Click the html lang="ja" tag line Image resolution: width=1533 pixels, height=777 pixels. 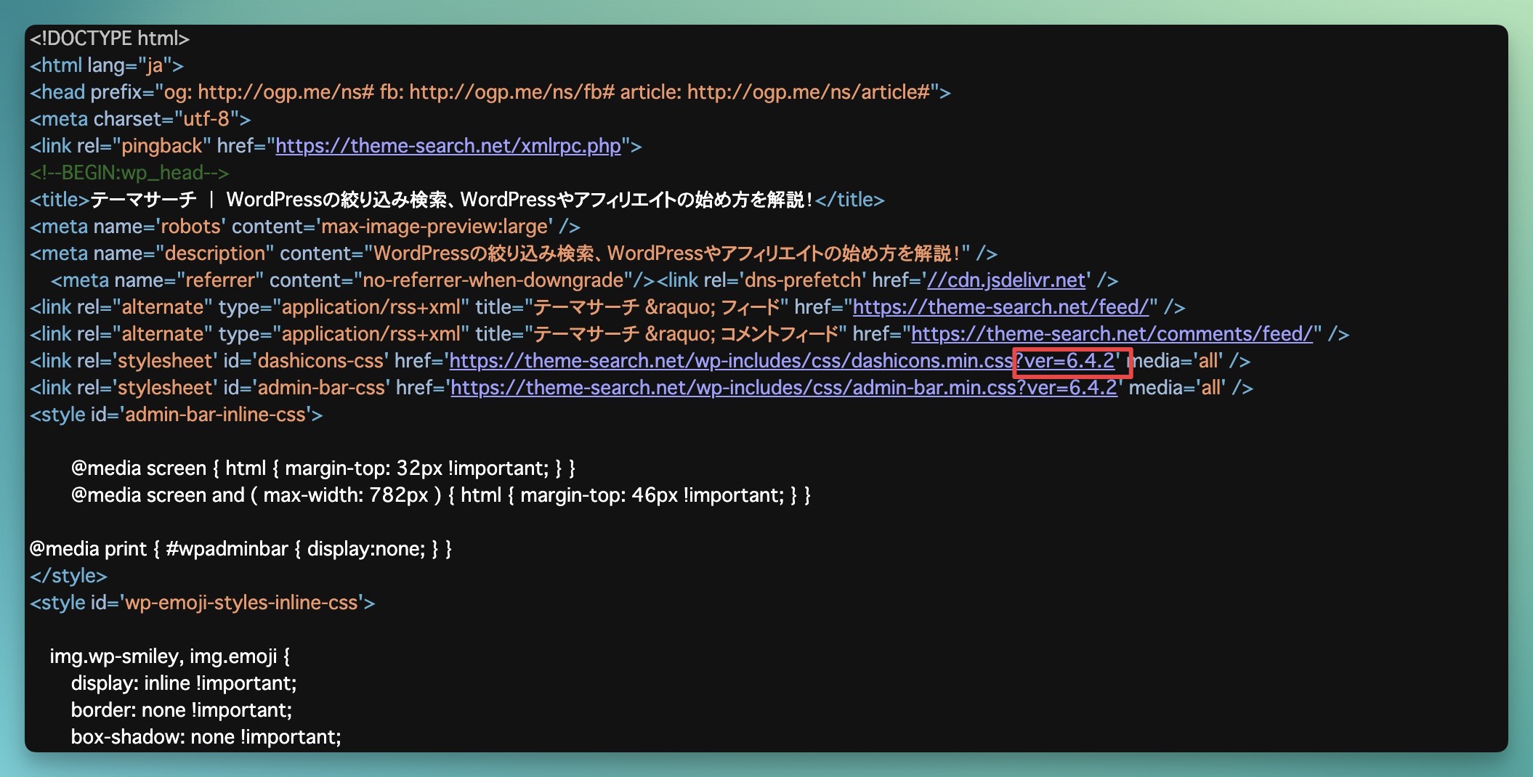pyautogui.click(x=107, y=65)
